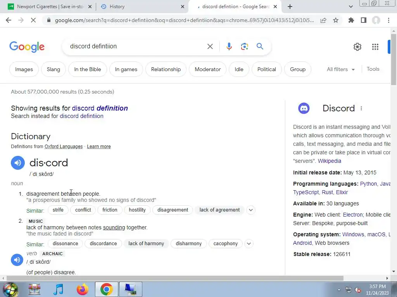The image size is (397, 297).
Task: Open the site information lock icon
Action: click(x=49, y=20)
